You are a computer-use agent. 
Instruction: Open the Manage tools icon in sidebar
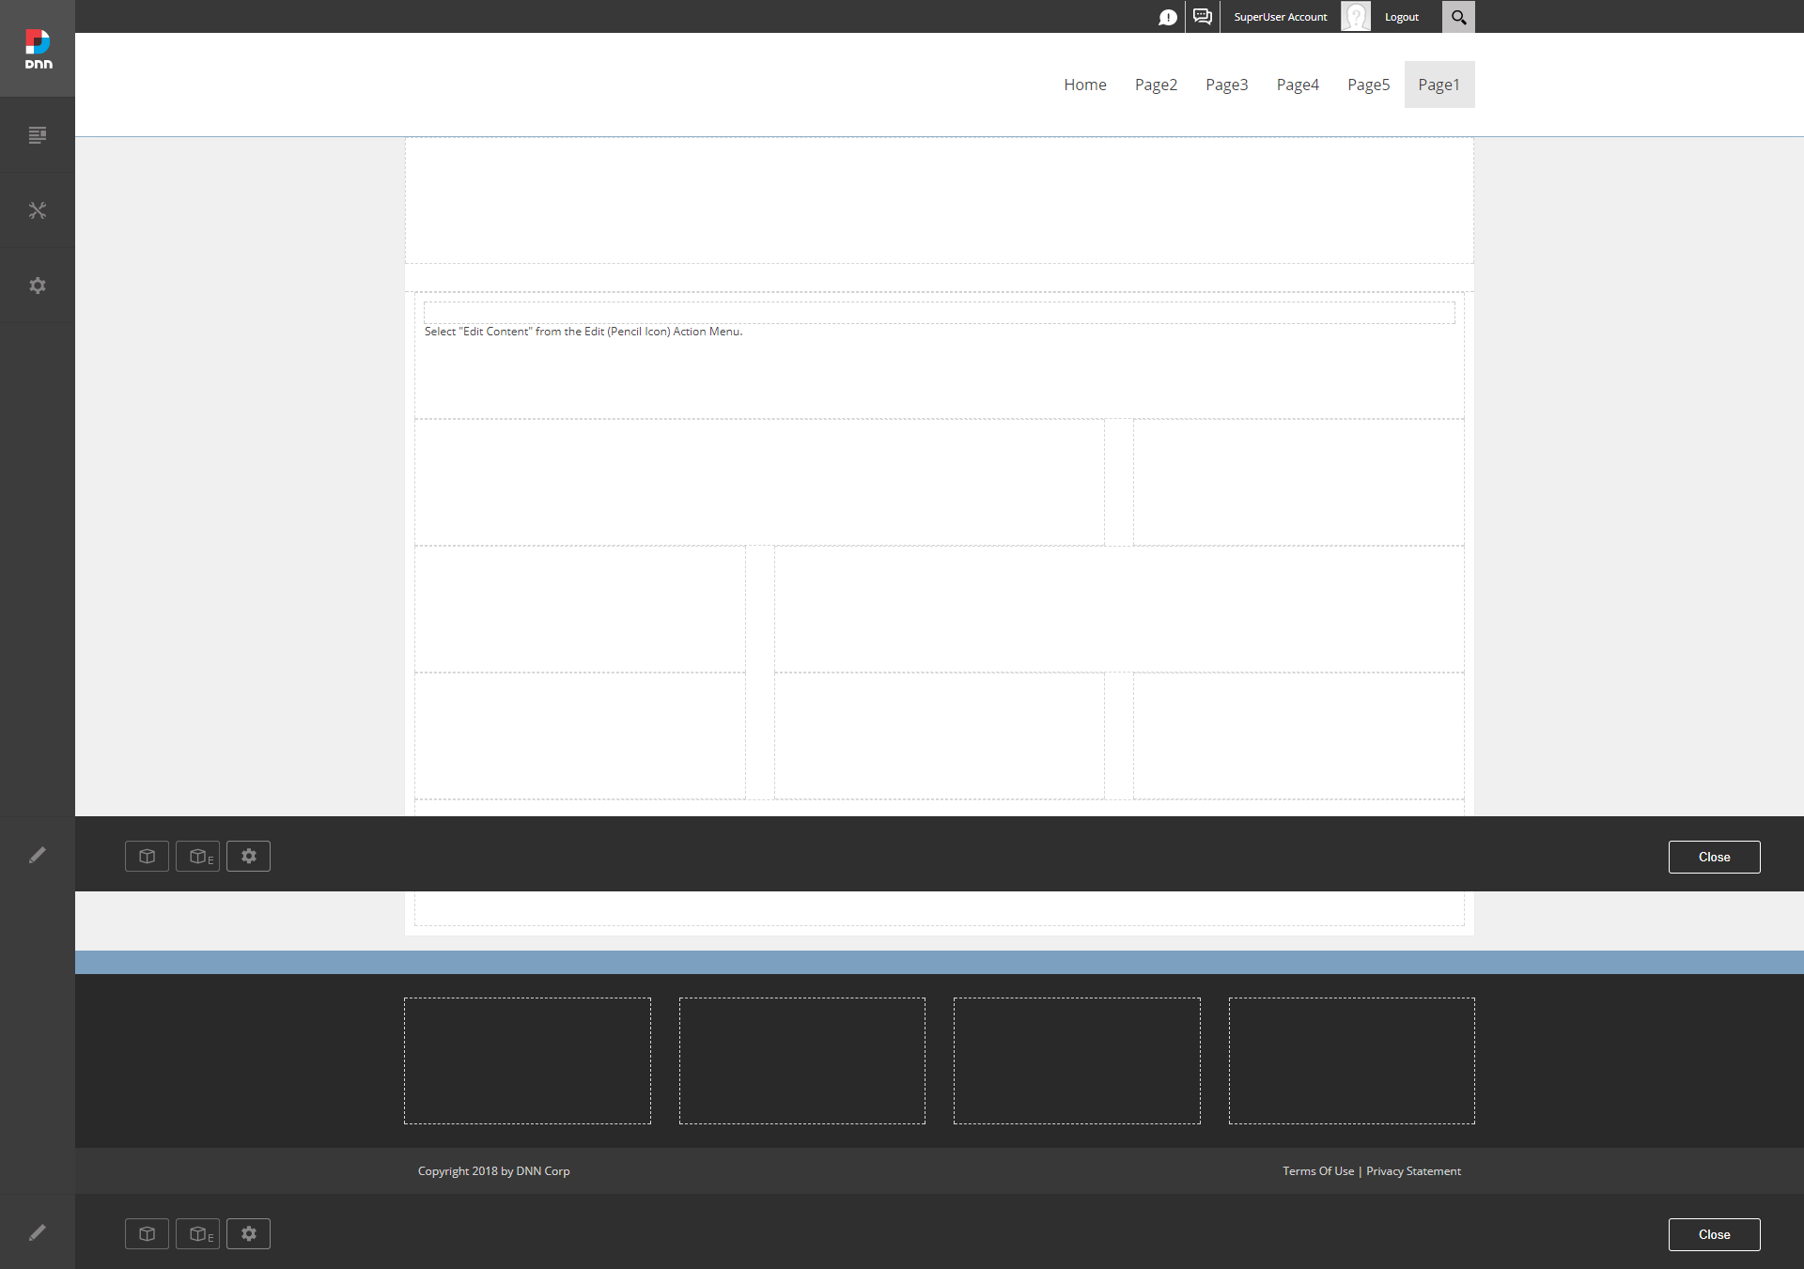38,210
